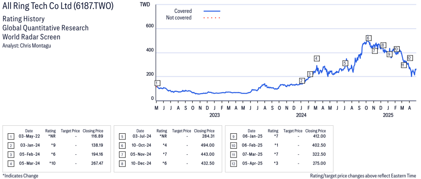Click the 200 y-axis label
Image resolution: width=421 pixels, height=179 pixels.
[x=150, y=74]
